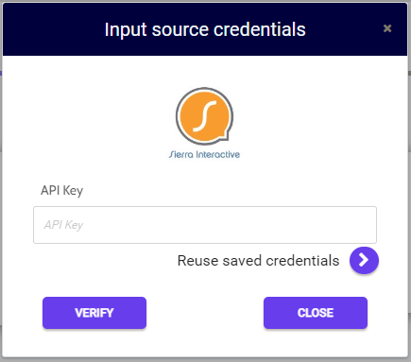The image size is (411, 362).
Task: Click the "API Key" label above the field
Action: (62, 191)
